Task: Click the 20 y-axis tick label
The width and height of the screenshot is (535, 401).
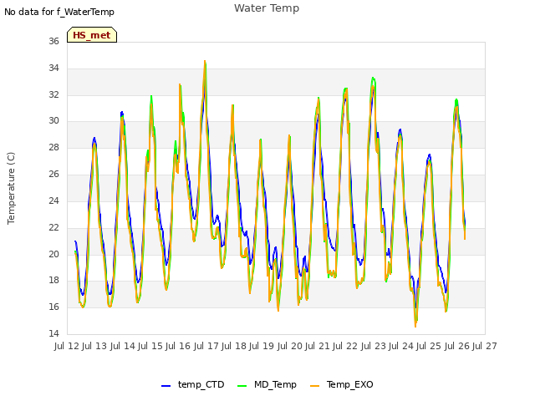Action: (x=53, y=254)
